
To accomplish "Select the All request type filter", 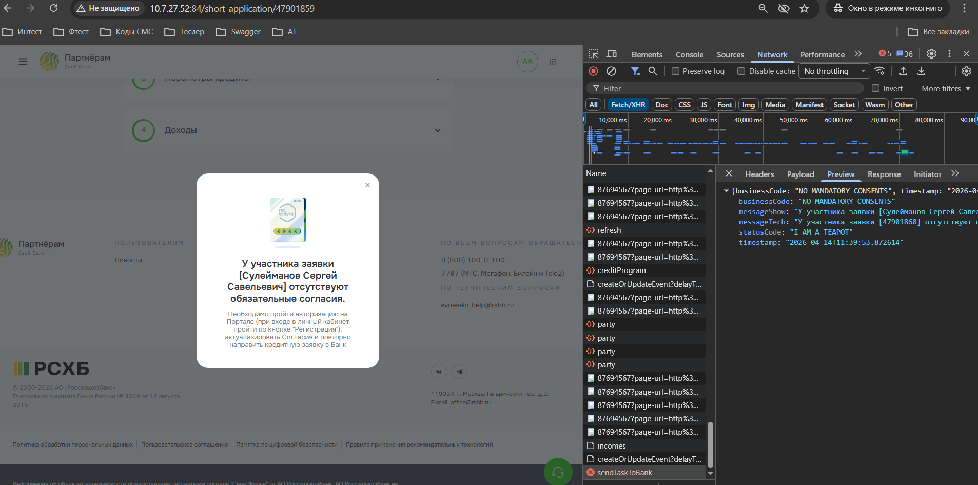I will pyautogui.click(x=594, y=105).
